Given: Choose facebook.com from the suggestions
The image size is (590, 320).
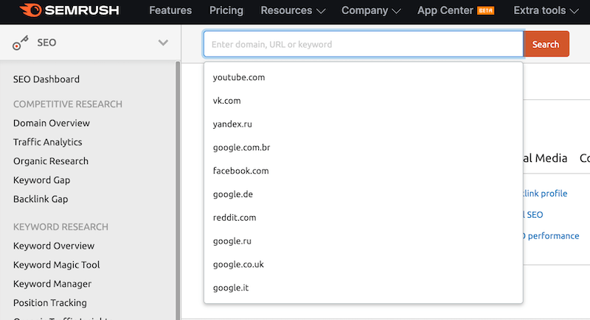Looking at the screenshot, I should tap(363, 171).
